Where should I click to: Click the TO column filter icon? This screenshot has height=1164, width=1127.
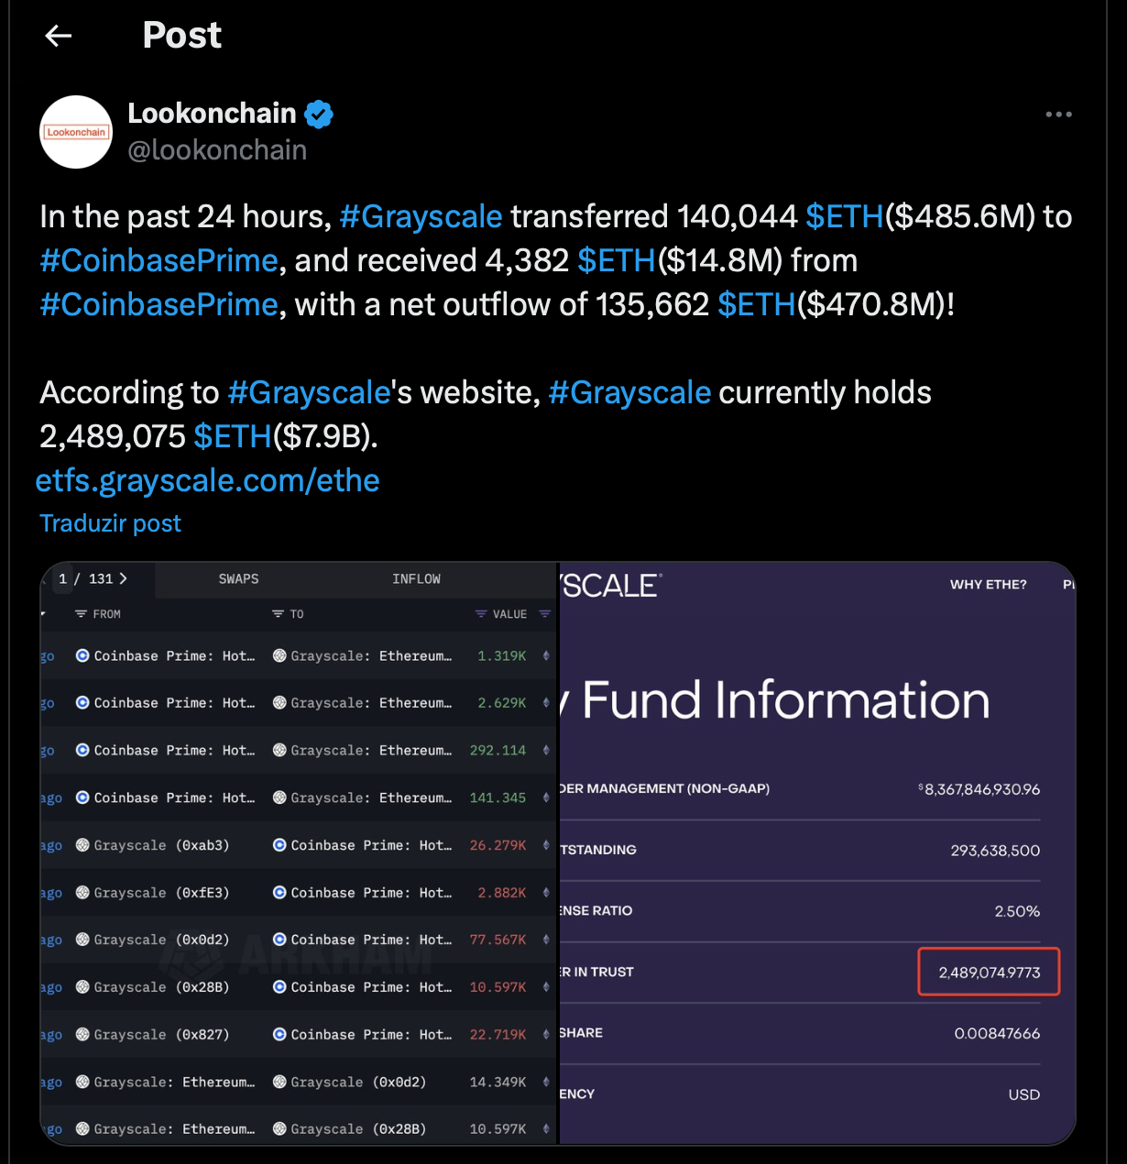[278, 614]
